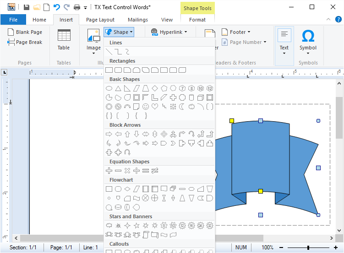Open the Mailings ribbon tab
The height and width of the screenshot is (253, 344).
click(x=138, y=20)
